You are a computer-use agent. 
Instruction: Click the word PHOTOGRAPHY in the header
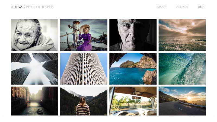pos(40,7)
